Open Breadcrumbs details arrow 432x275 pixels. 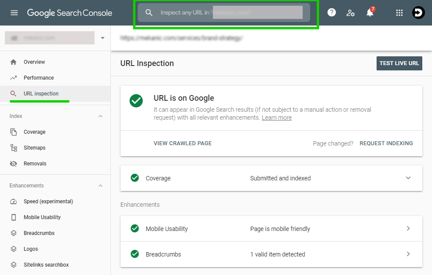[408, 254]
